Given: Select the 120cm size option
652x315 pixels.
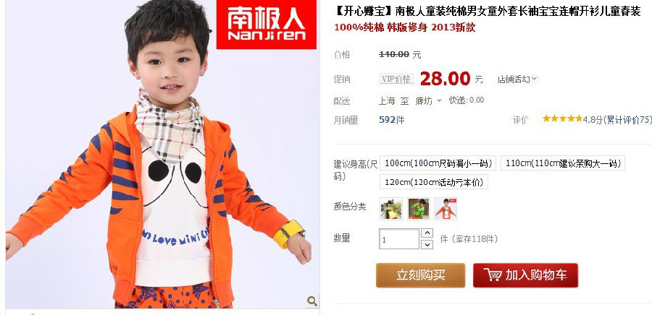Looking at the screenshot, I should pos(434,182).
